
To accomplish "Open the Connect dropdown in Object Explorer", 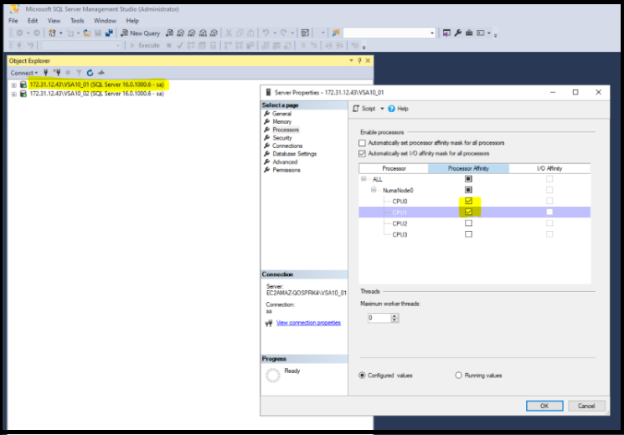I will pyautogui.click(x=24, y=73).
